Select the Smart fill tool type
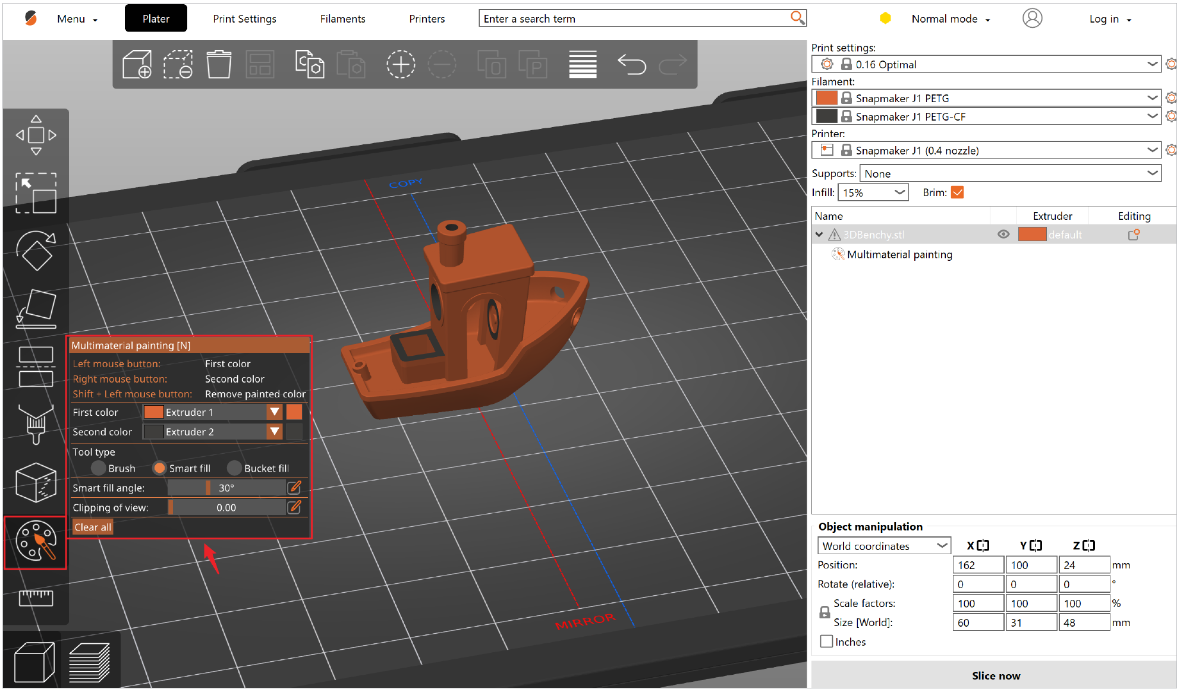Viewport: 1180px width, 692px height. (159, 468)
